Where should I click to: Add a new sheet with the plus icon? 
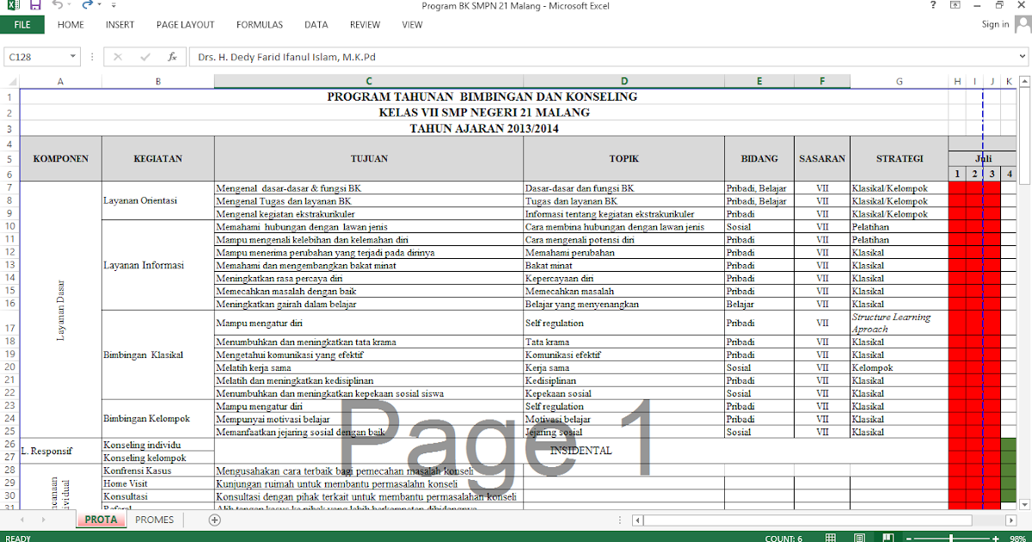[215, 520]
